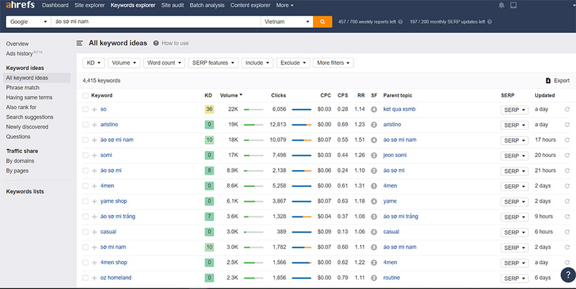Open Site explorer from top navigation
This screenshot has width=576, height=289.
89,5
